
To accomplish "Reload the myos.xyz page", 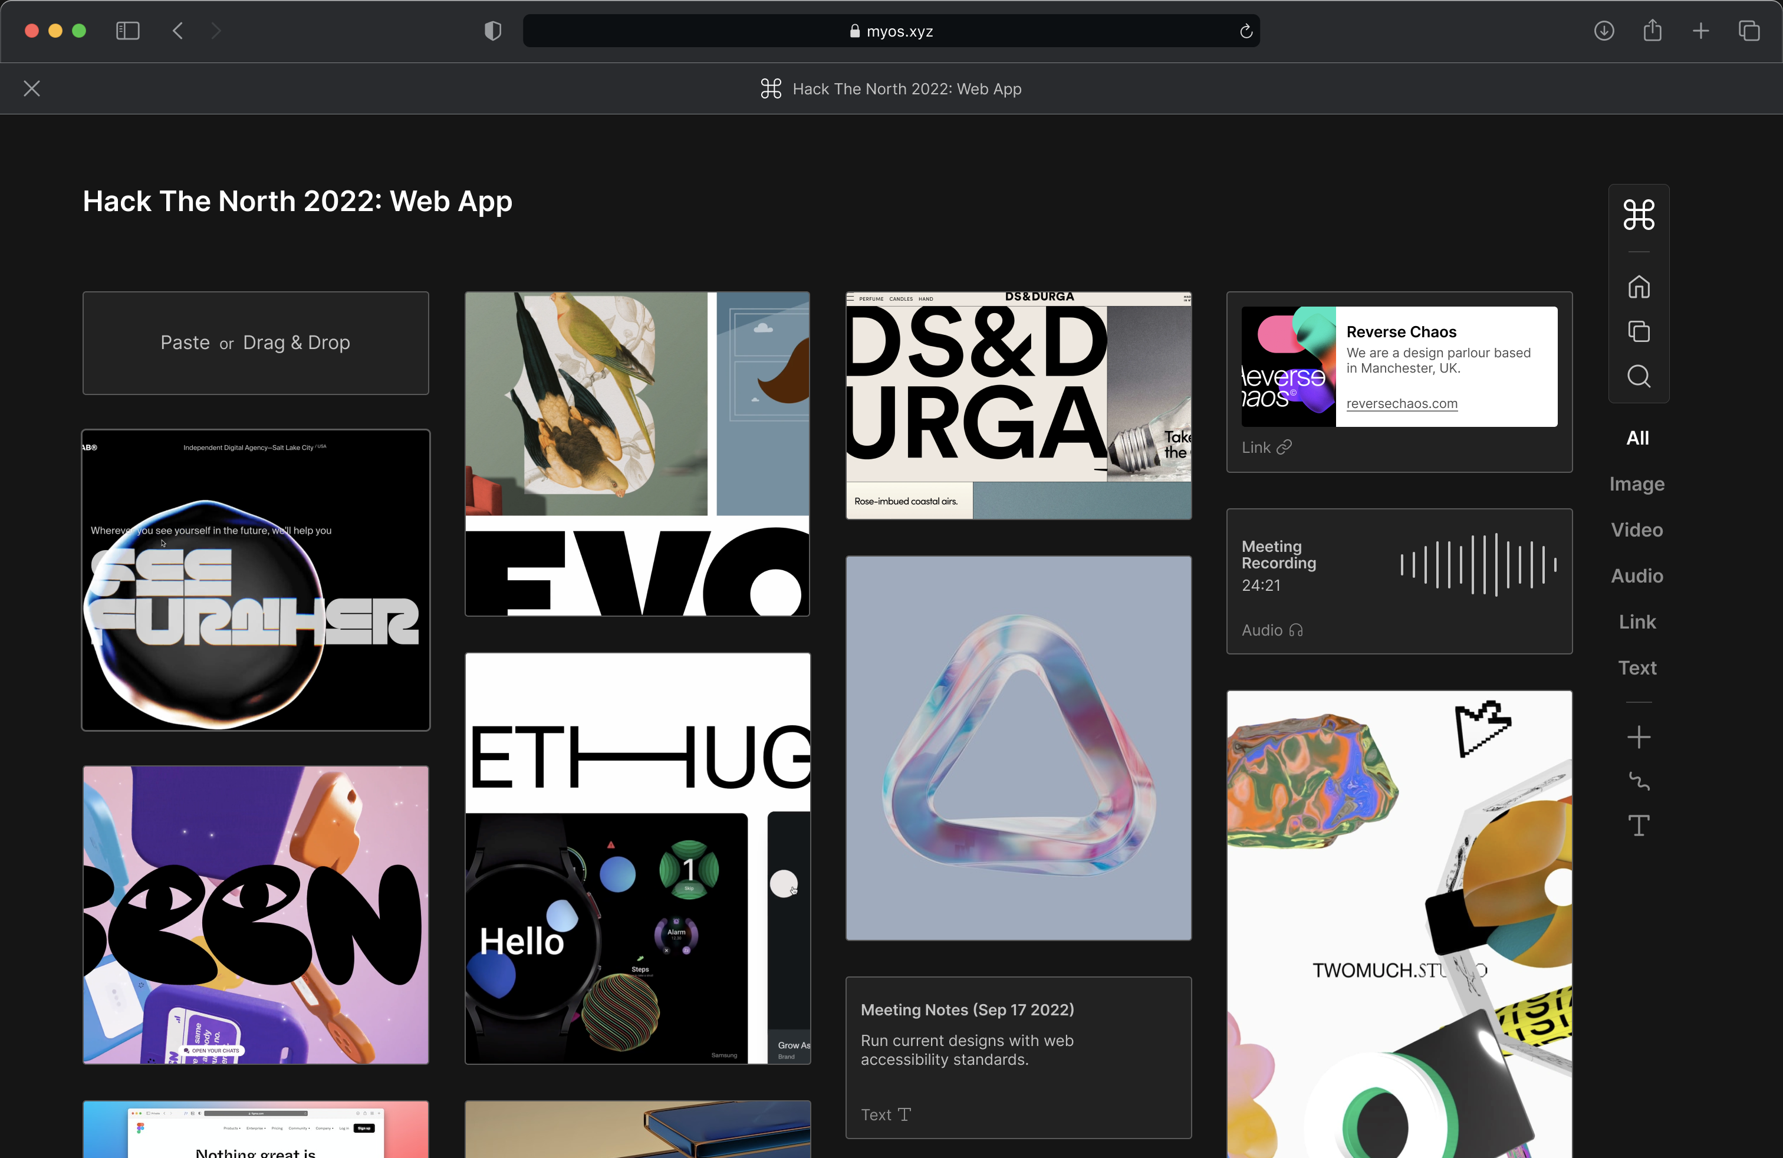I will (1246, 31).
